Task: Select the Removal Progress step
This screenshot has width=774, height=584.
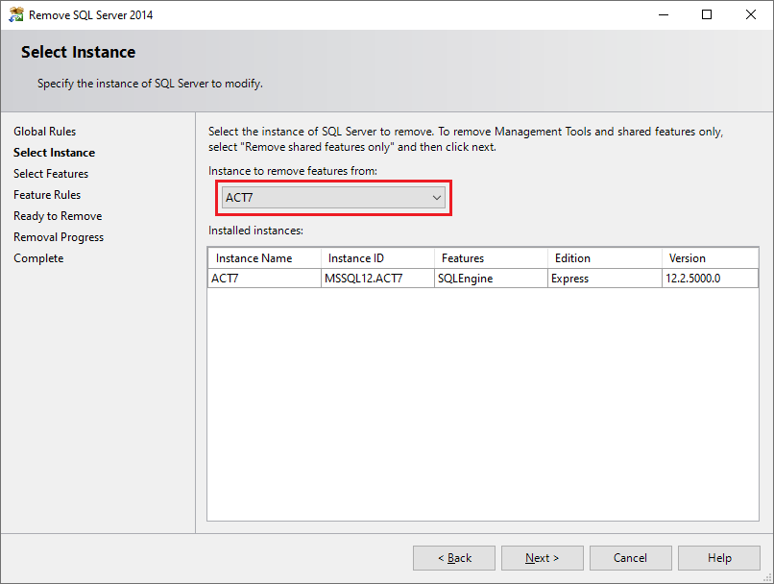Action: click(x=59, y=236)
